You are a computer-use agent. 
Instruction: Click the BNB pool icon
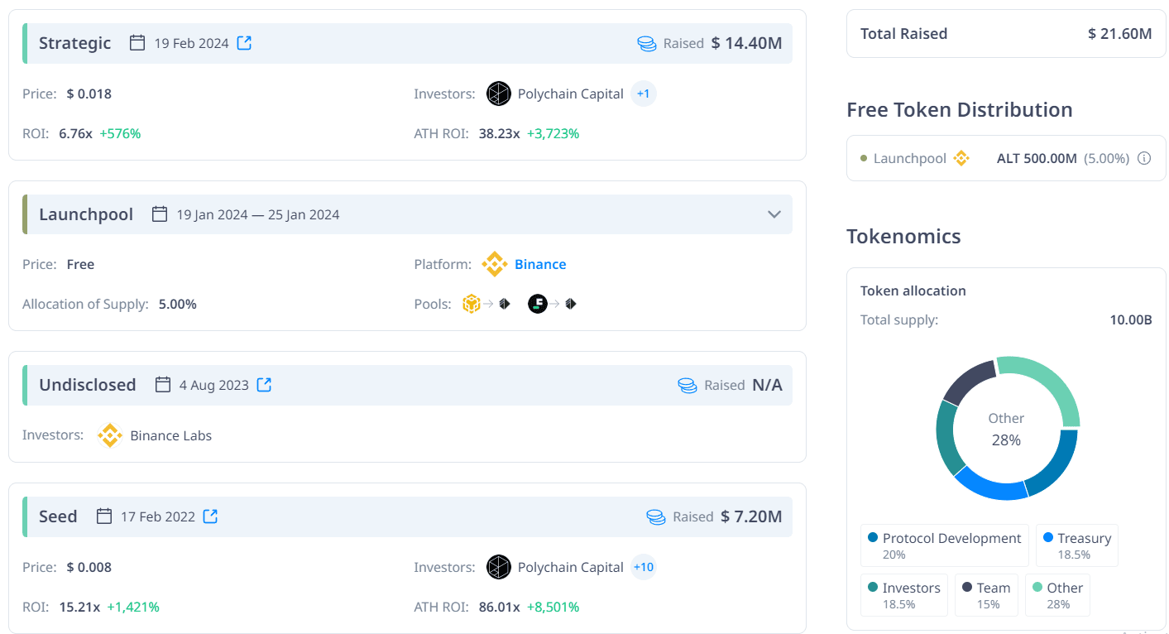point(472,304)
